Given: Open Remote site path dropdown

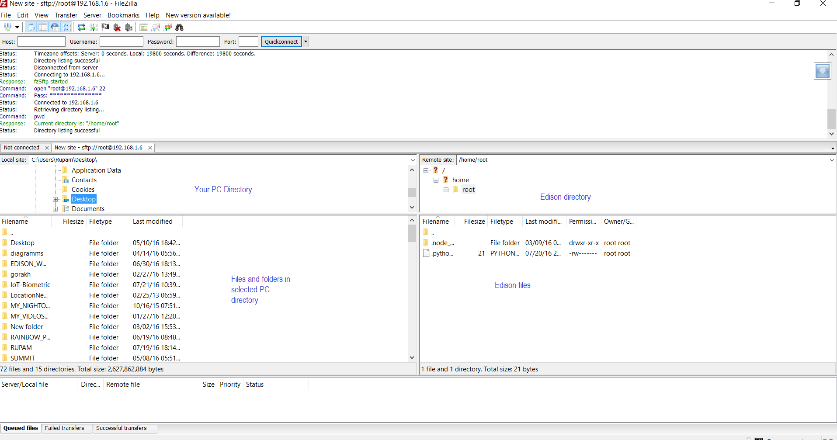Looking at the screenshot, I should click(831, 160).
